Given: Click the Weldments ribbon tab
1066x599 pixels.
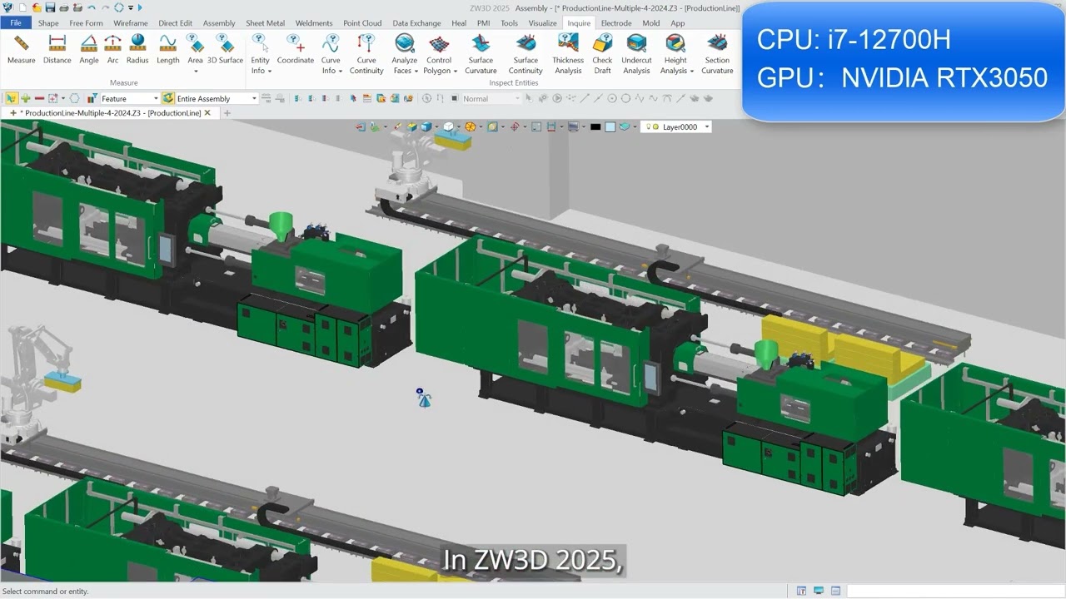Looking at the screenshot, I should (313, 23).
